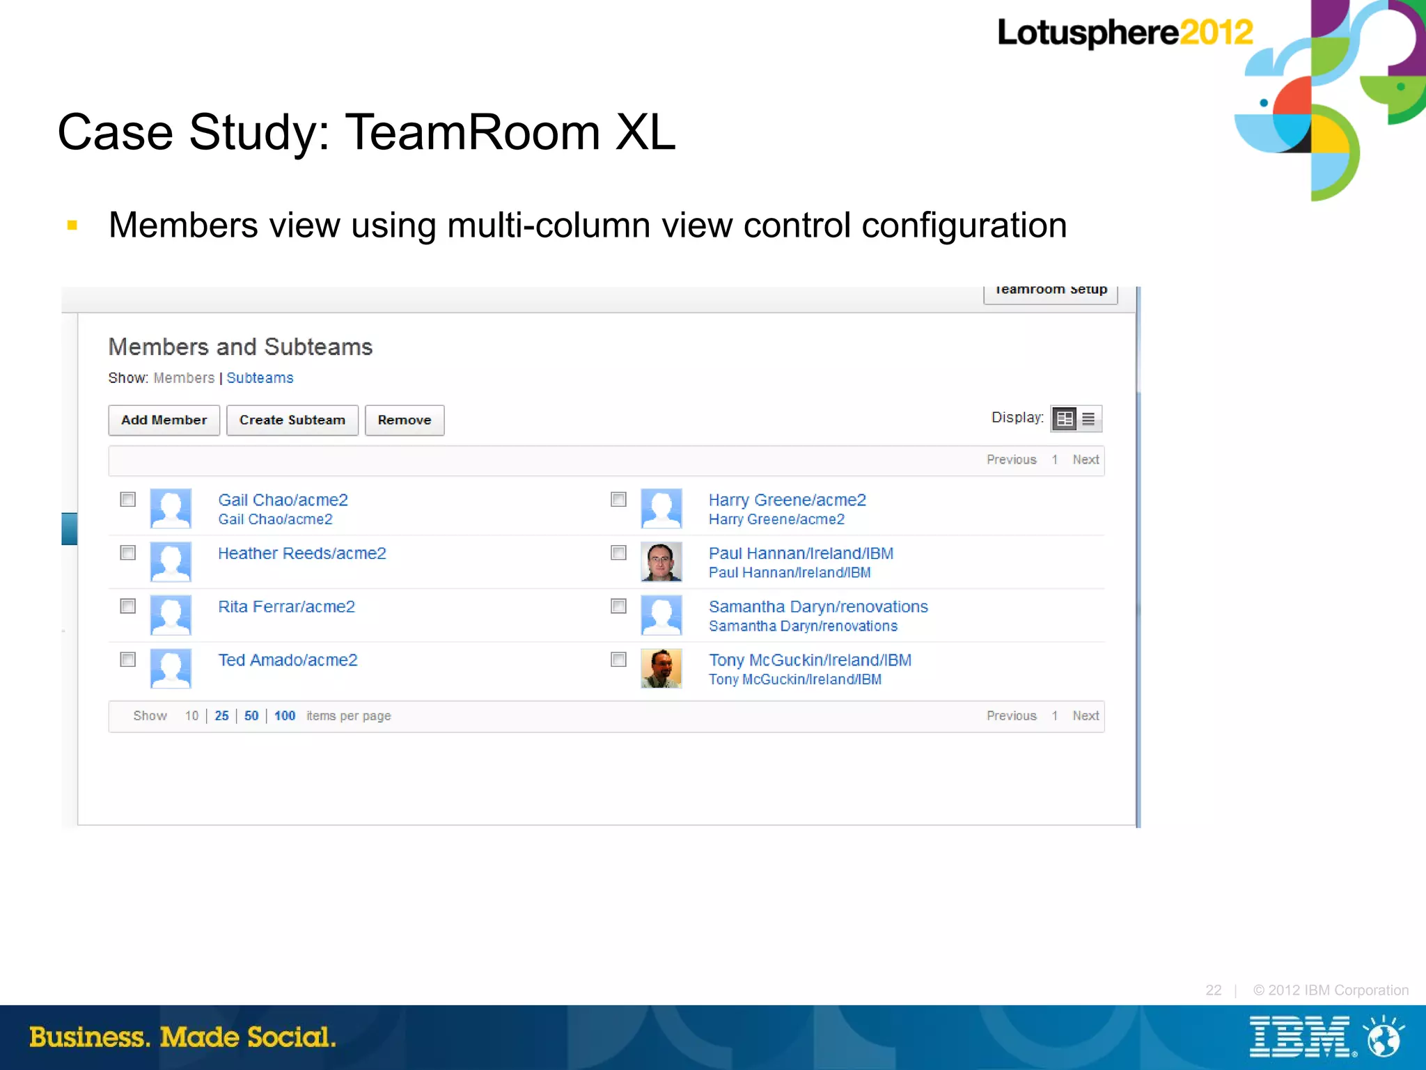Open Rita Ferrar's default avatar
The width and height of the screenshot is (1426, 1070).
pos(171,615)
